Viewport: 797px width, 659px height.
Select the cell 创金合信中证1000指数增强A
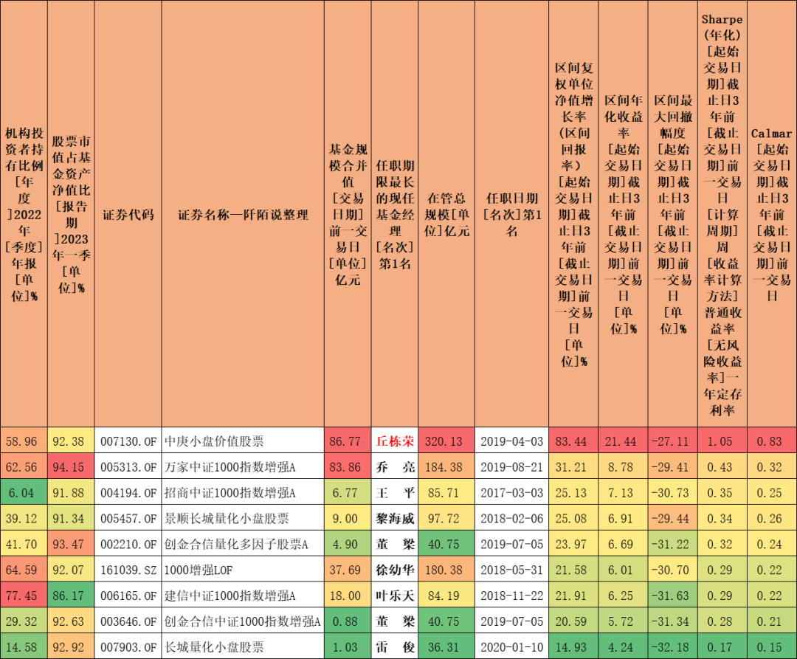243,621
